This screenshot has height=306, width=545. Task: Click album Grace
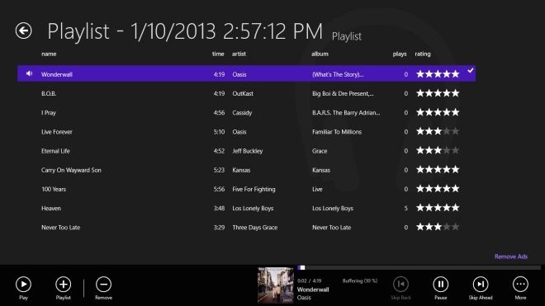(x=320, y=151)
